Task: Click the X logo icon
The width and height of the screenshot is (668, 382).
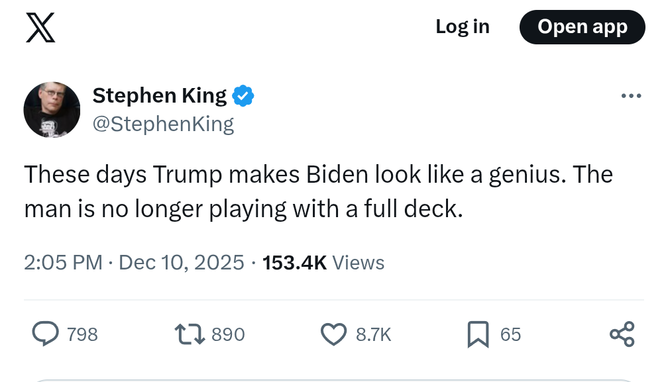Action: tap(40, 28)
